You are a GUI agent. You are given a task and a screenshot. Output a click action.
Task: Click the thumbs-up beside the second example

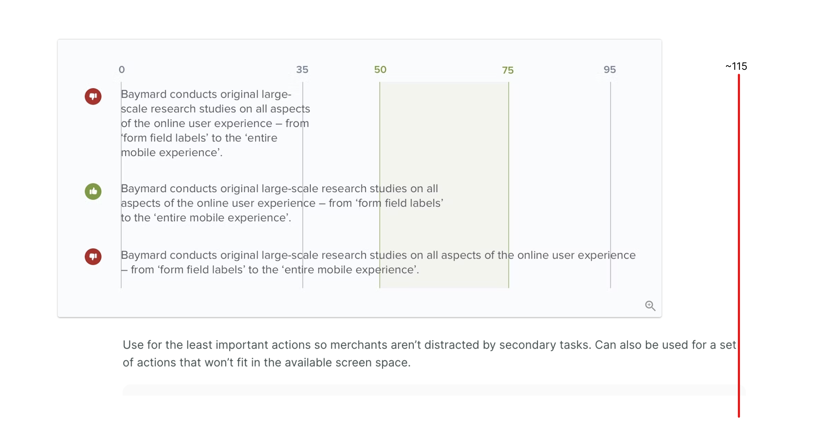coord(93,192)
